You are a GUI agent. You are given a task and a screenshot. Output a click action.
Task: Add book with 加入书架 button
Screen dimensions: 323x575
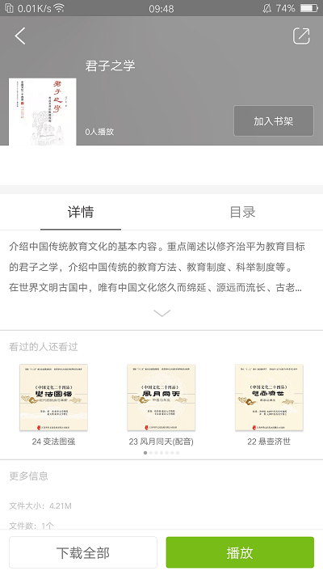(x=274, y=121)
